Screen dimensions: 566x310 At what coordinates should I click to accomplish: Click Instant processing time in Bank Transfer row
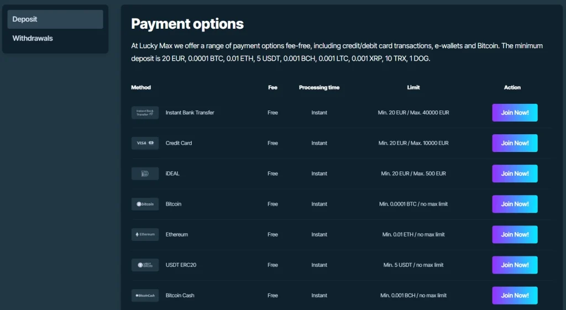pyautogui.click(x=319, y=113)
